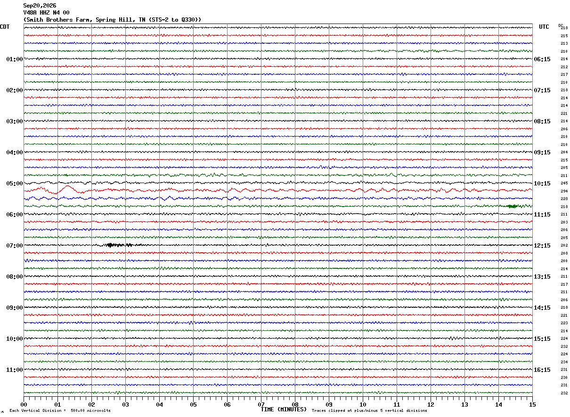This screenshot has height=417, width=570.
Task: Click the 08 minute tick on time axis
Action: [x=295, y=404]
